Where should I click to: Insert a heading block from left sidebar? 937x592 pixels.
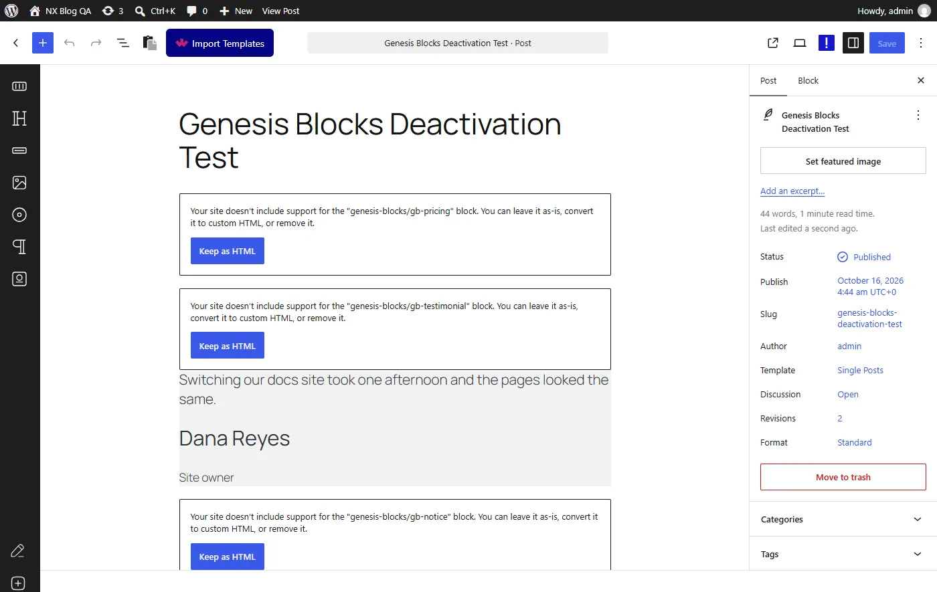pos(19,118)
